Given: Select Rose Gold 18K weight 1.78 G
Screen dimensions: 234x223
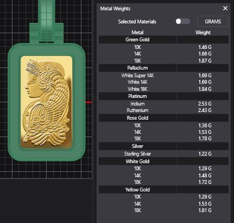Looking at the screenshot, I should coord(205,139).
